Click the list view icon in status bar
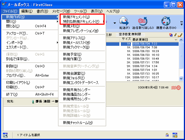The image size is (185, 140). [x=175, y=135]
